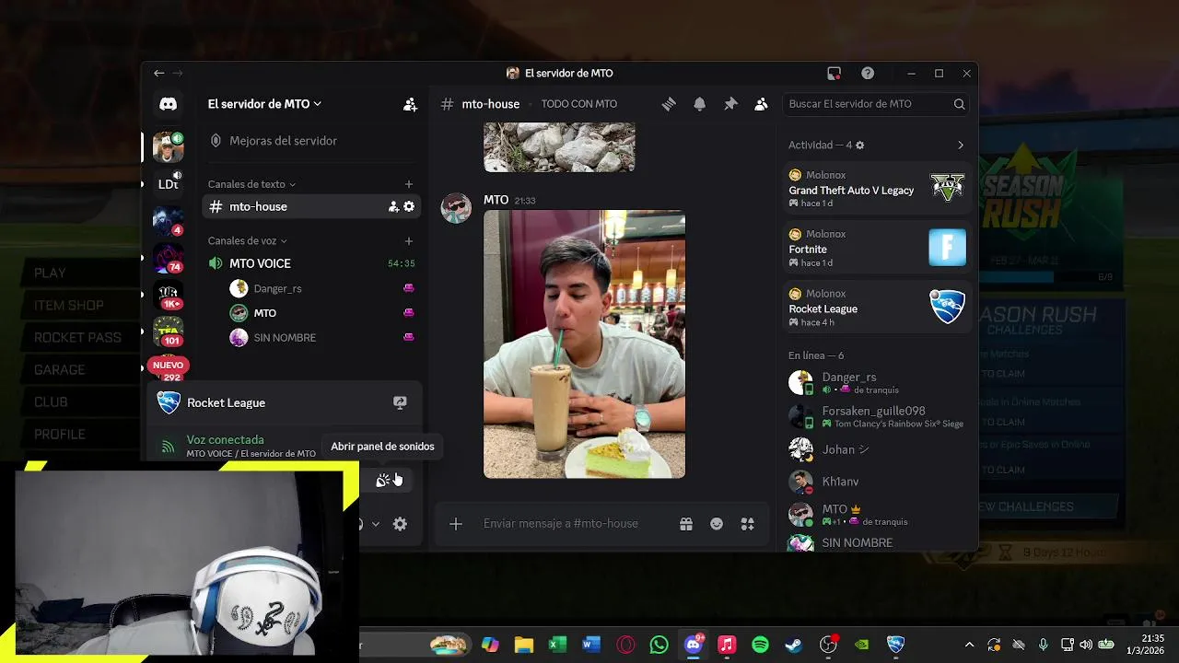The width and height of the screenshot is (1179, 663).
Task: Open Forsaken_guille098 member profile
Action: click(877, 417)
